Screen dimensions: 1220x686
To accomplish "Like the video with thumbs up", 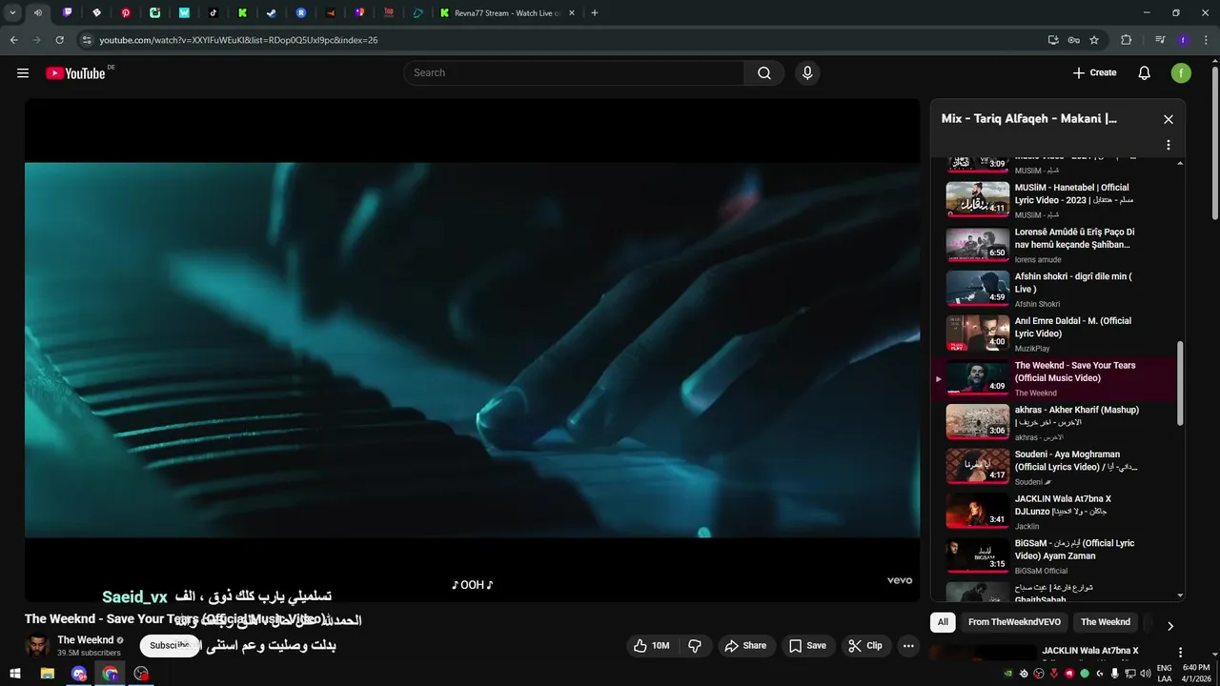I will pos(651,646).
